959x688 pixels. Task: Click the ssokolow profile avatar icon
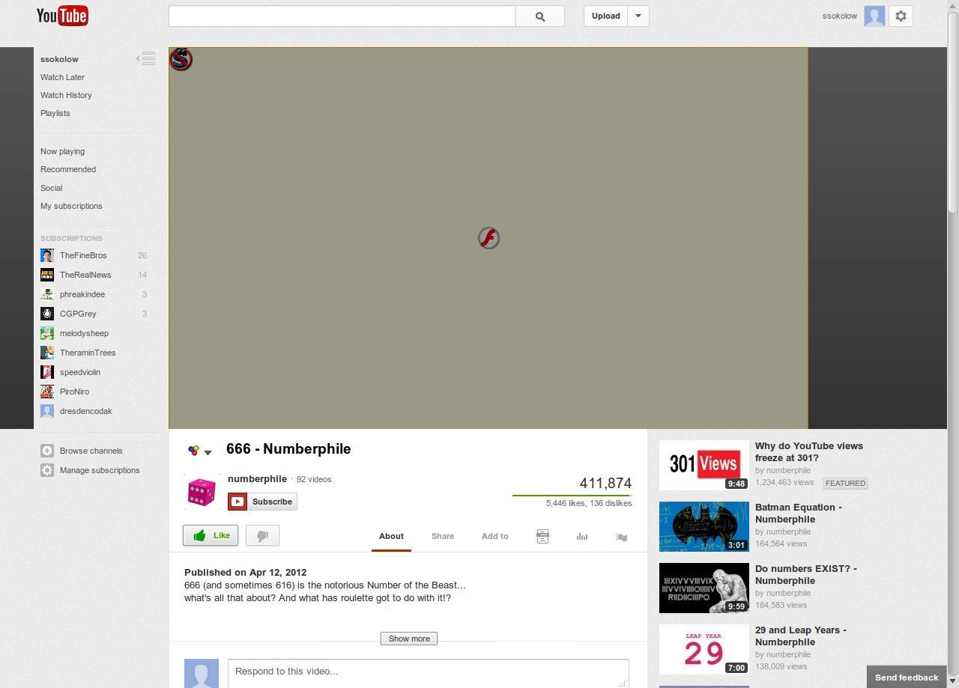pos(874,15)
